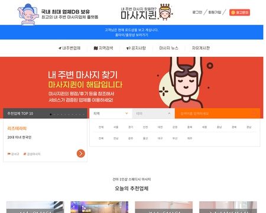Click the 감성마사지 hashtag

coord(32,154)
